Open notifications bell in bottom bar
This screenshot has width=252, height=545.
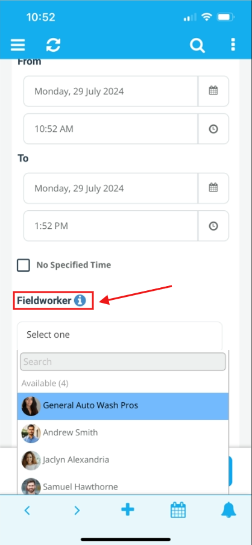(x=228, y=510)
